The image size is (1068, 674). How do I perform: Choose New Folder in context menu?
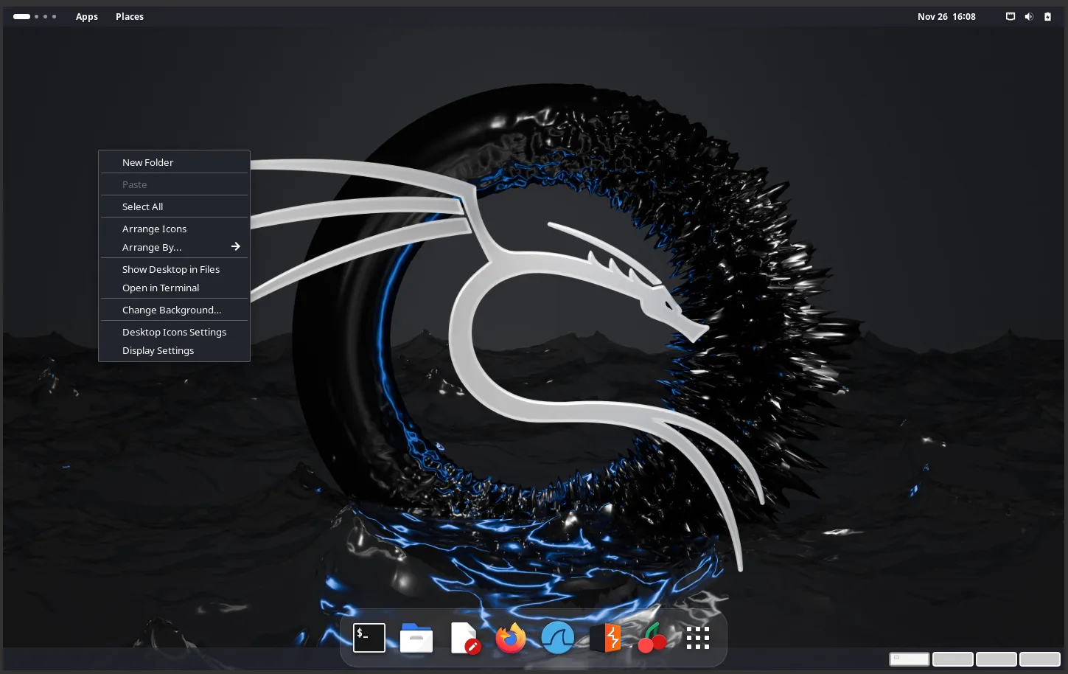pos(175,162)
